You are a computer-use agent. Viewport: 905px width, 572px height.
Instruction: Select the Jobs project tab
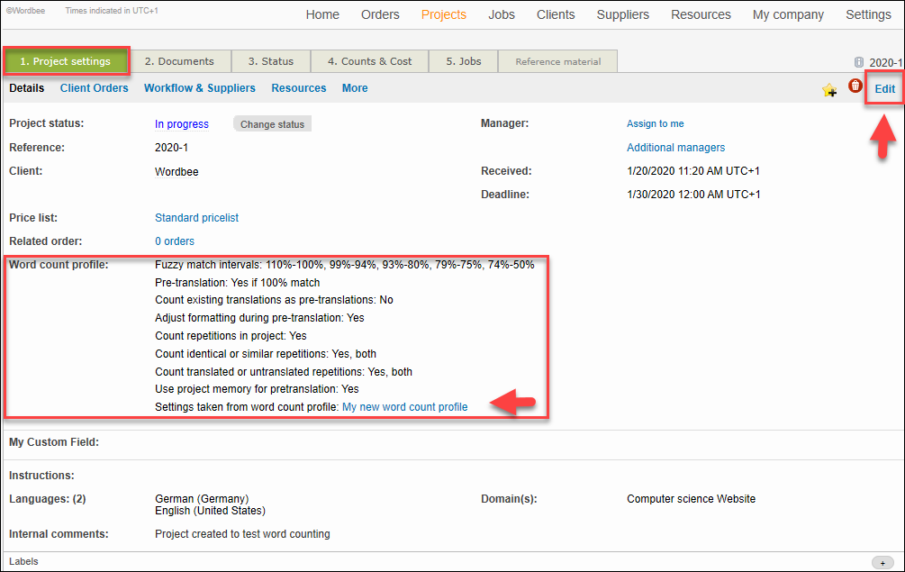pos(463,61)
